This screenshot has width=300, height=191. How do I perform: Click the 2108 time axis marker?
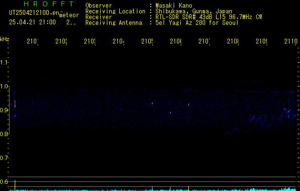[233, 41]
